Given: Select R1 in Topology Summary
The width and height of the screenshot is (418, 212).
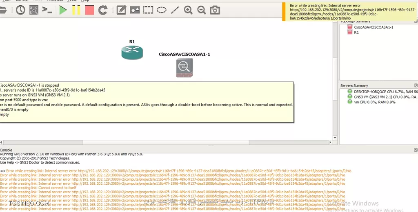Looking at the screenshot, I should point(356,33).
